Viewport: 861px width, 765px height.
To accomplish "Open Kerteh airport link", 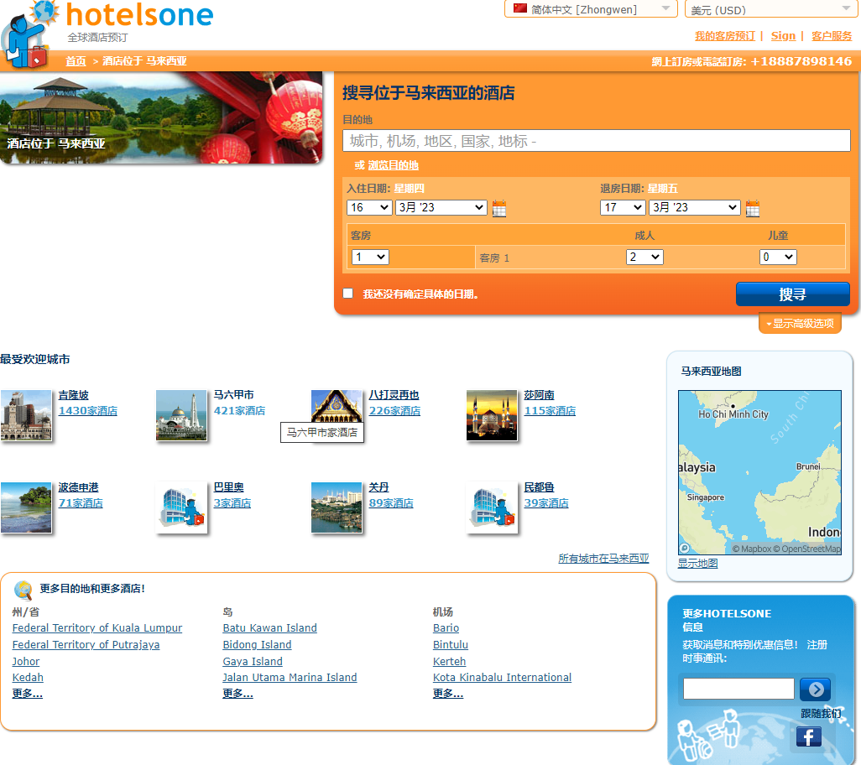I will click(449, 661).
